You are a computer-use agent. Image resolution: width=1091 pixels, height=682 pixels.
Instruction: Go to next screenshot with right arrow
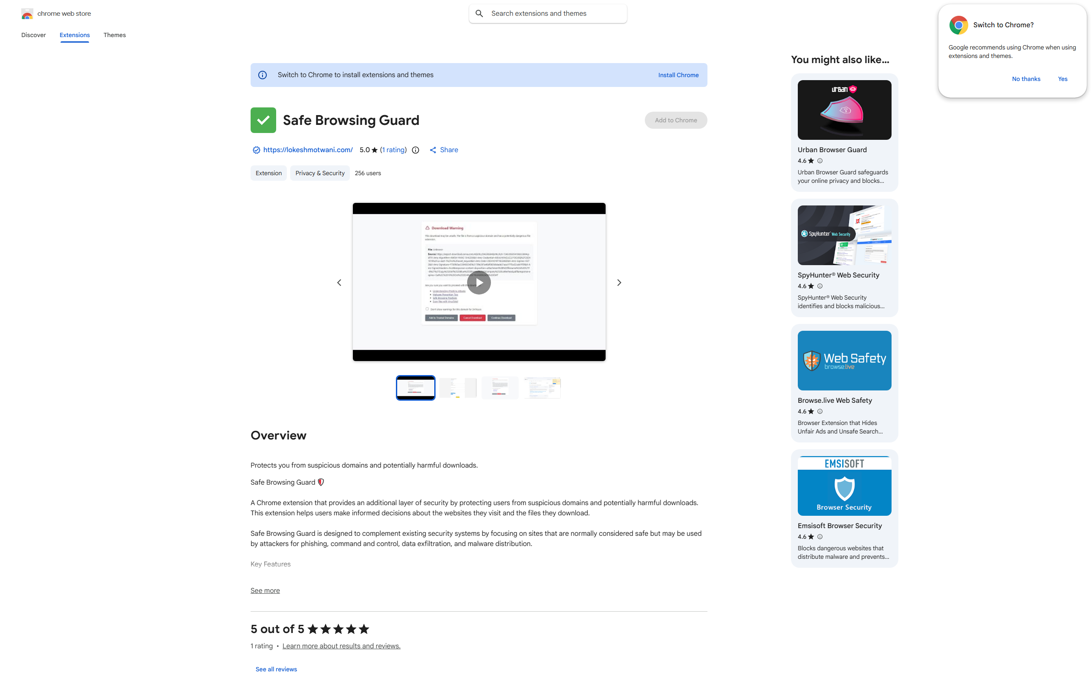[x=619, y=282]
